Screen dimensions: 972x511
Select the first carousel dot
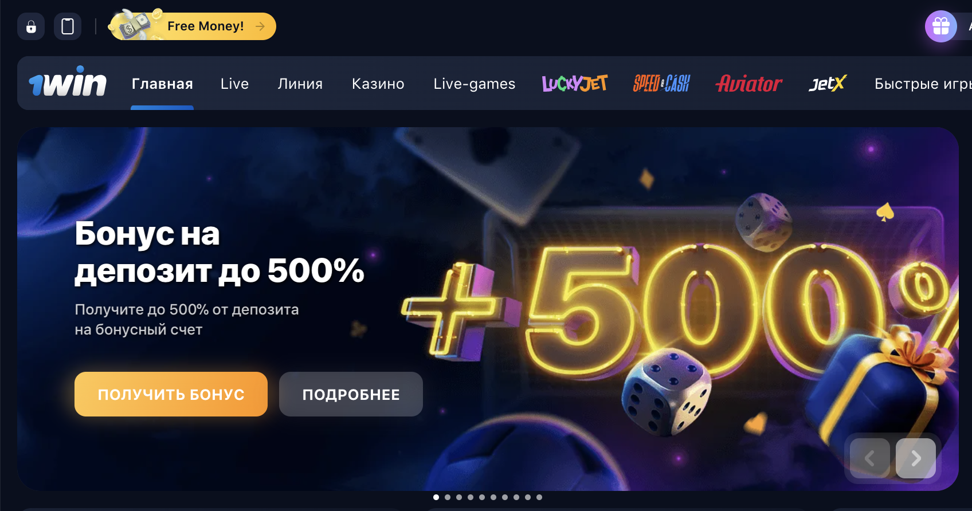(436, 497)
